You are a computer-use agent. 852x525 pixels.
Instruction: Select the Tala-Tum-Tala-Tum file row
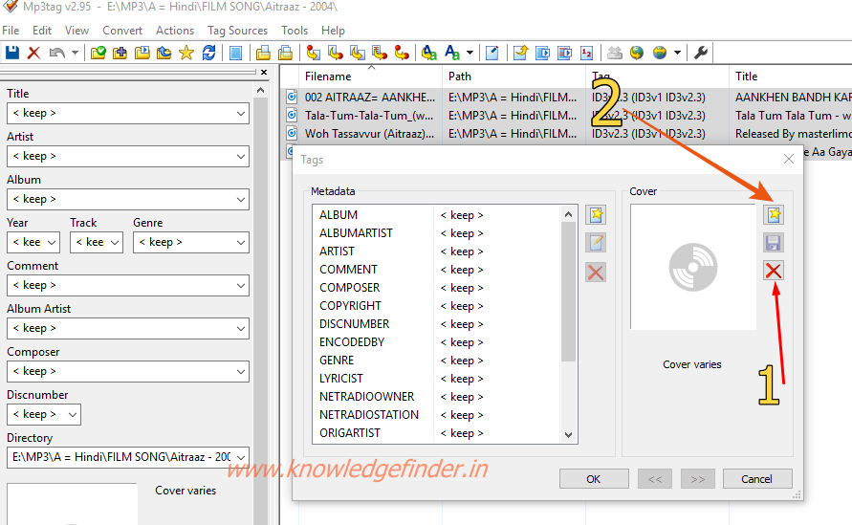566,115
